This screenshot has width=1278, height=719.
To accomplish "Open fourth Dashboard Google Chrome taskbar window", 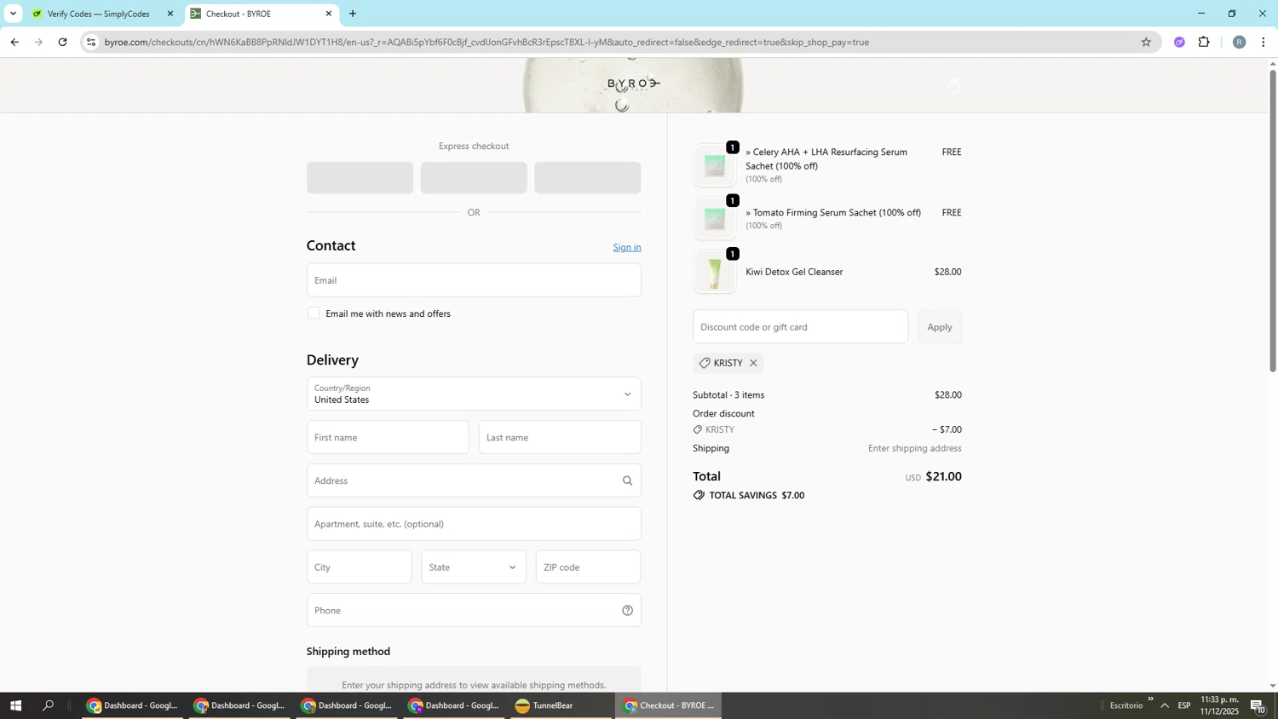I will 455,705.
